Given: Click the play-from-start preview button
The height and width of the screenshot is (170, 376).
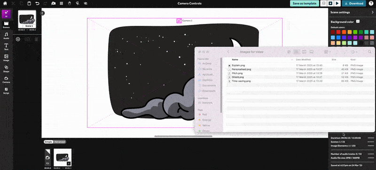Looking at the screenshot, I should click(x=324, y=3).
